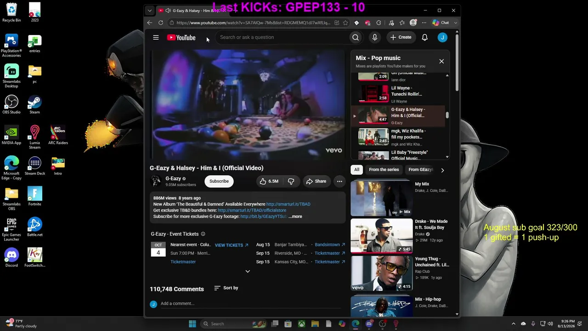
Task: Open the Bandsintown link for Aug 15
Action: (330, 245)
